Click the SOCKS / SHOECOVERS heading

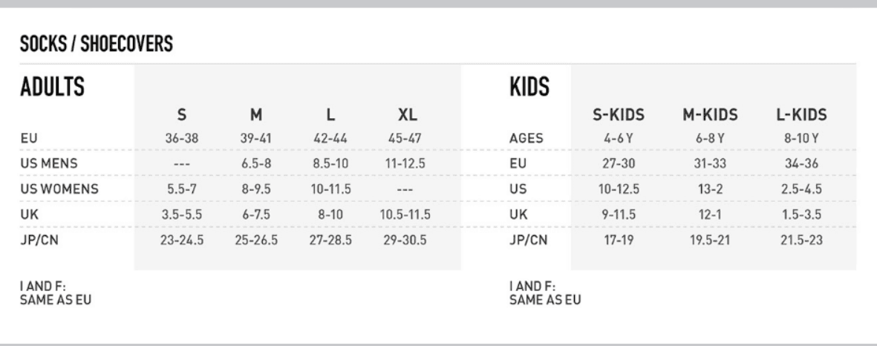coord(97,44)
